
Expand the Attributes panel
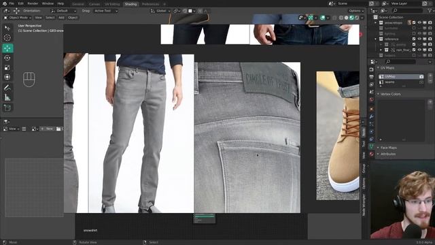[x=378, y=154]
